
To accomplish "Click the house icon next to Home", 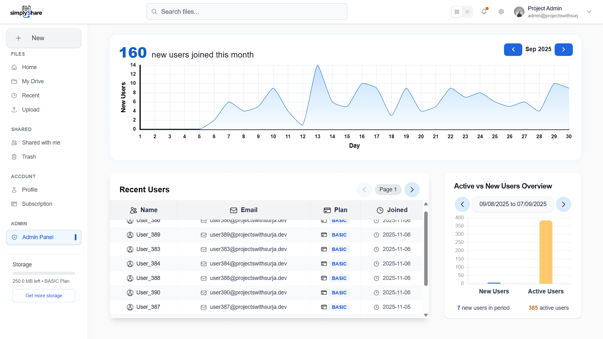I will click(14, 67).
